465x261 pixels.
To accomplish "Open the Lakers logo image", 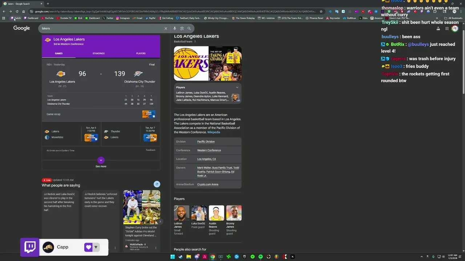I will 191,63.
